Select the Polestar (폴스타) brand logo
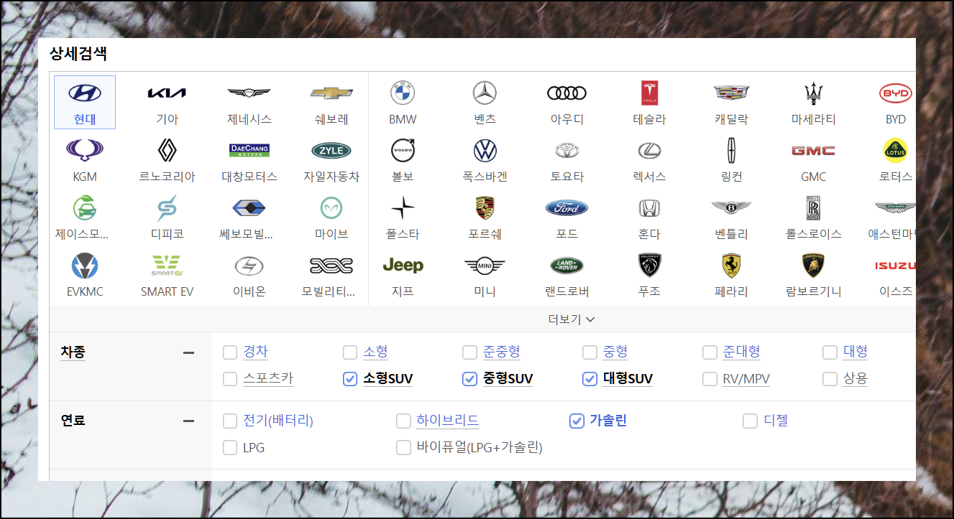 (403, 207)
